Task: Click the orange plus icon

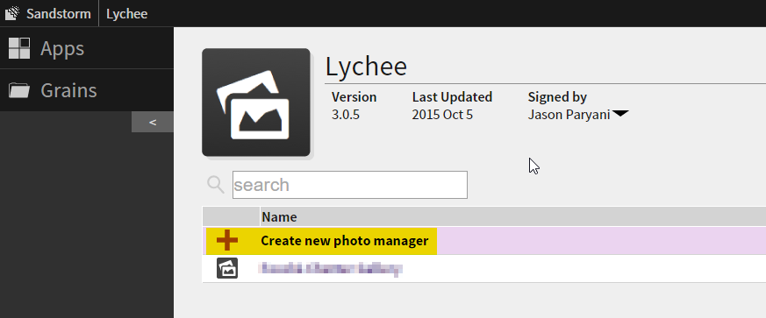Action: pos(227,240)
